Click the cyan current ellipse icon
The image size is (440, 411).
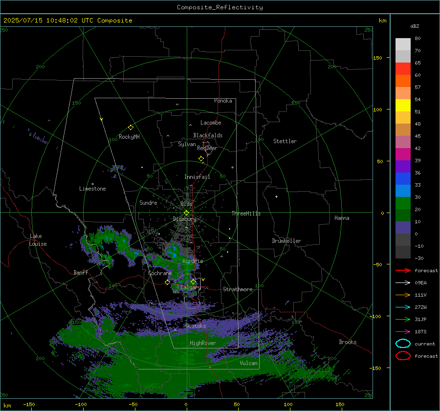[x=403, y=344]
